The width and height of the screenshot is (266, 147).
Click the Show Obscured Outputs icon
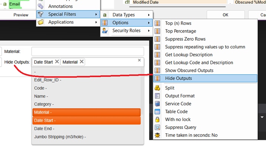point(157,70)
